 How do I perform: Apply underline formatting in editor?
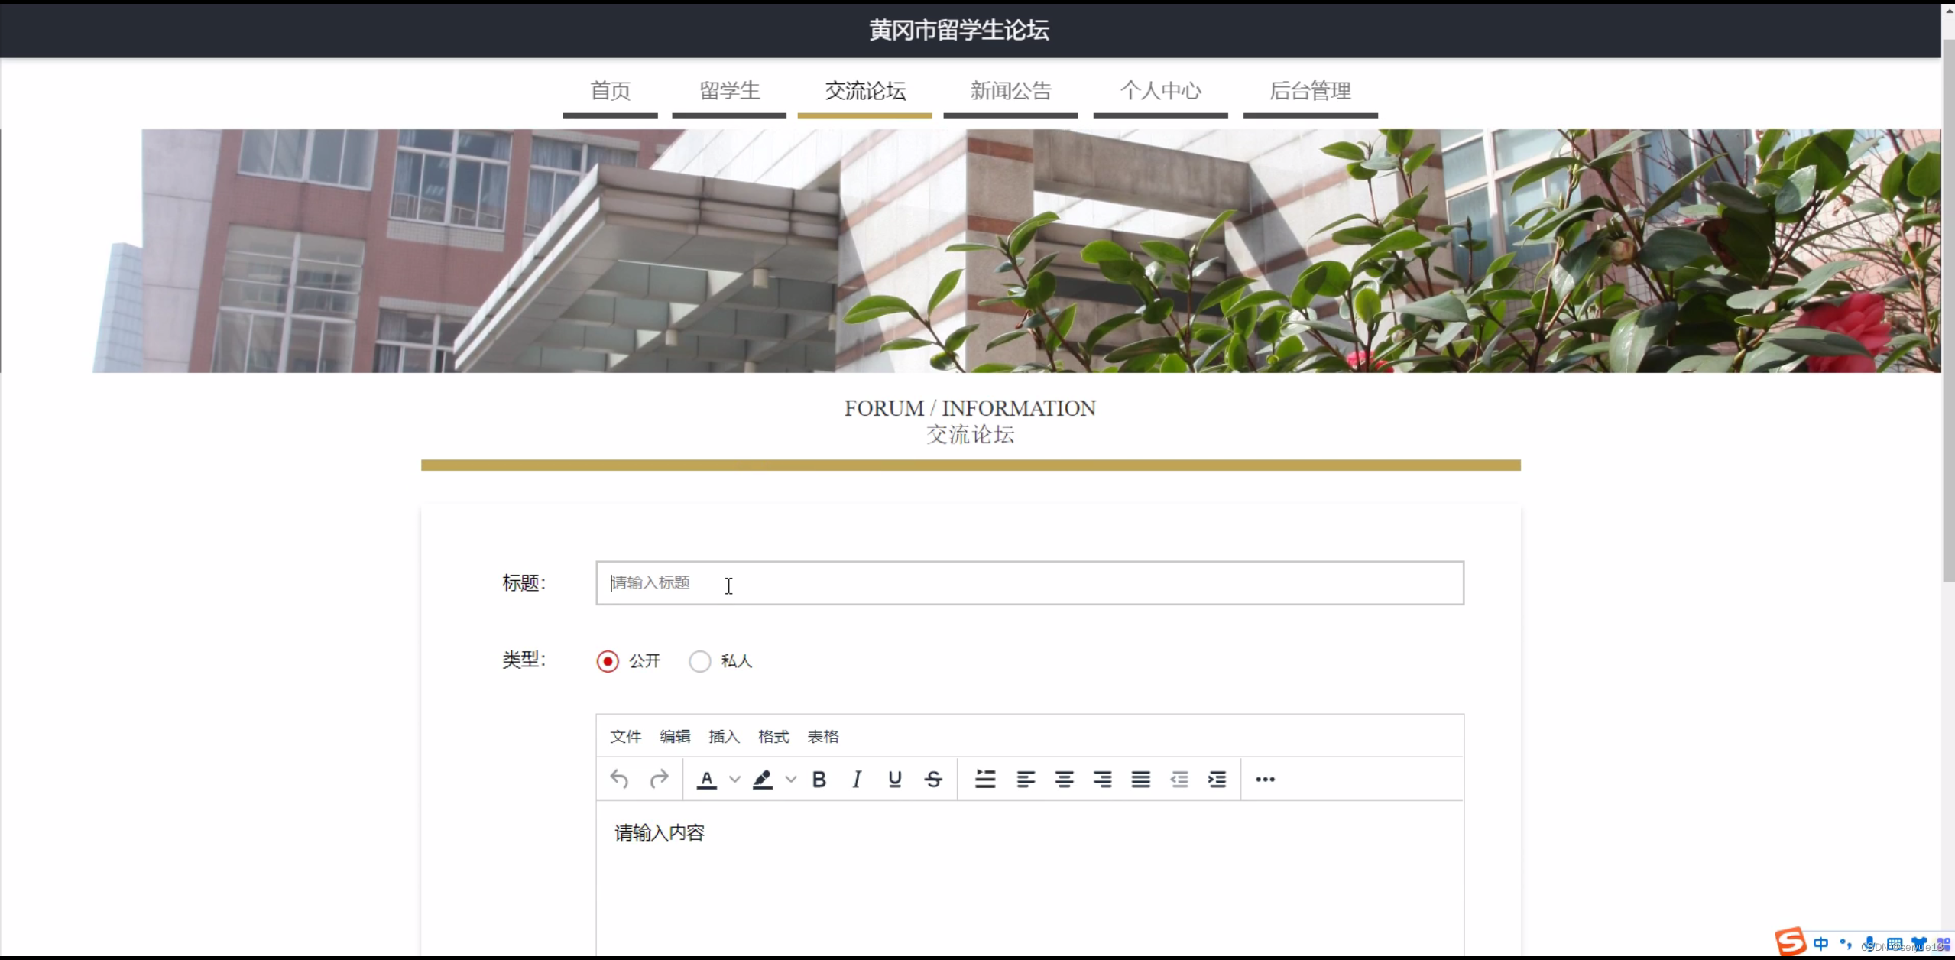895,779
